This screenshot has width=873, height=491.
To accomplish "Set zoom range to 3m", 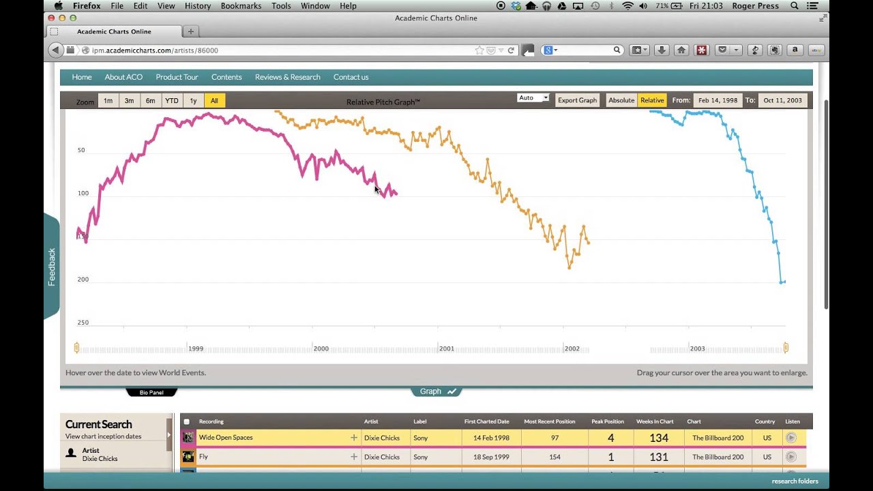I will [129, 101].
